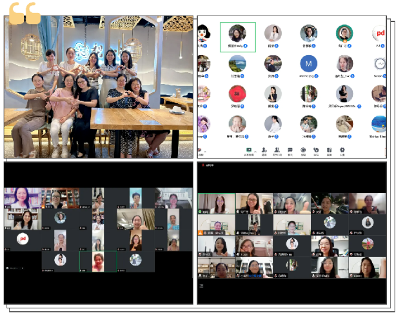Screen dimensions: 396x313
Task: Click the red recording indicator in the dark video grid
Action: [203, 165]
